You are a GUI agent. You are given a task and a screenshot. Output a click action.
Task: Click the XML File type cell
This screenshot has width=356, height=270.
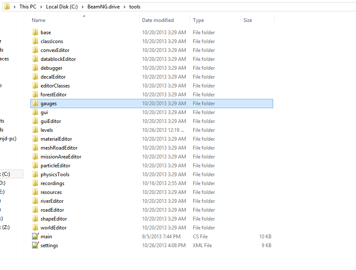click(x=202, y=245)
